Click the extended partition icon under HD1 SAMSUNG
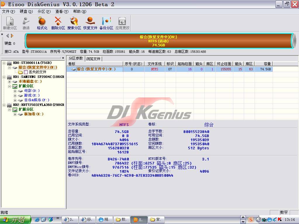This screenshot has height=224, width=299. click(x=15, y=86)
